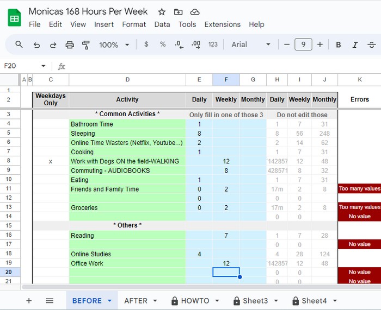Select row 8 header

tap(9, 161)
